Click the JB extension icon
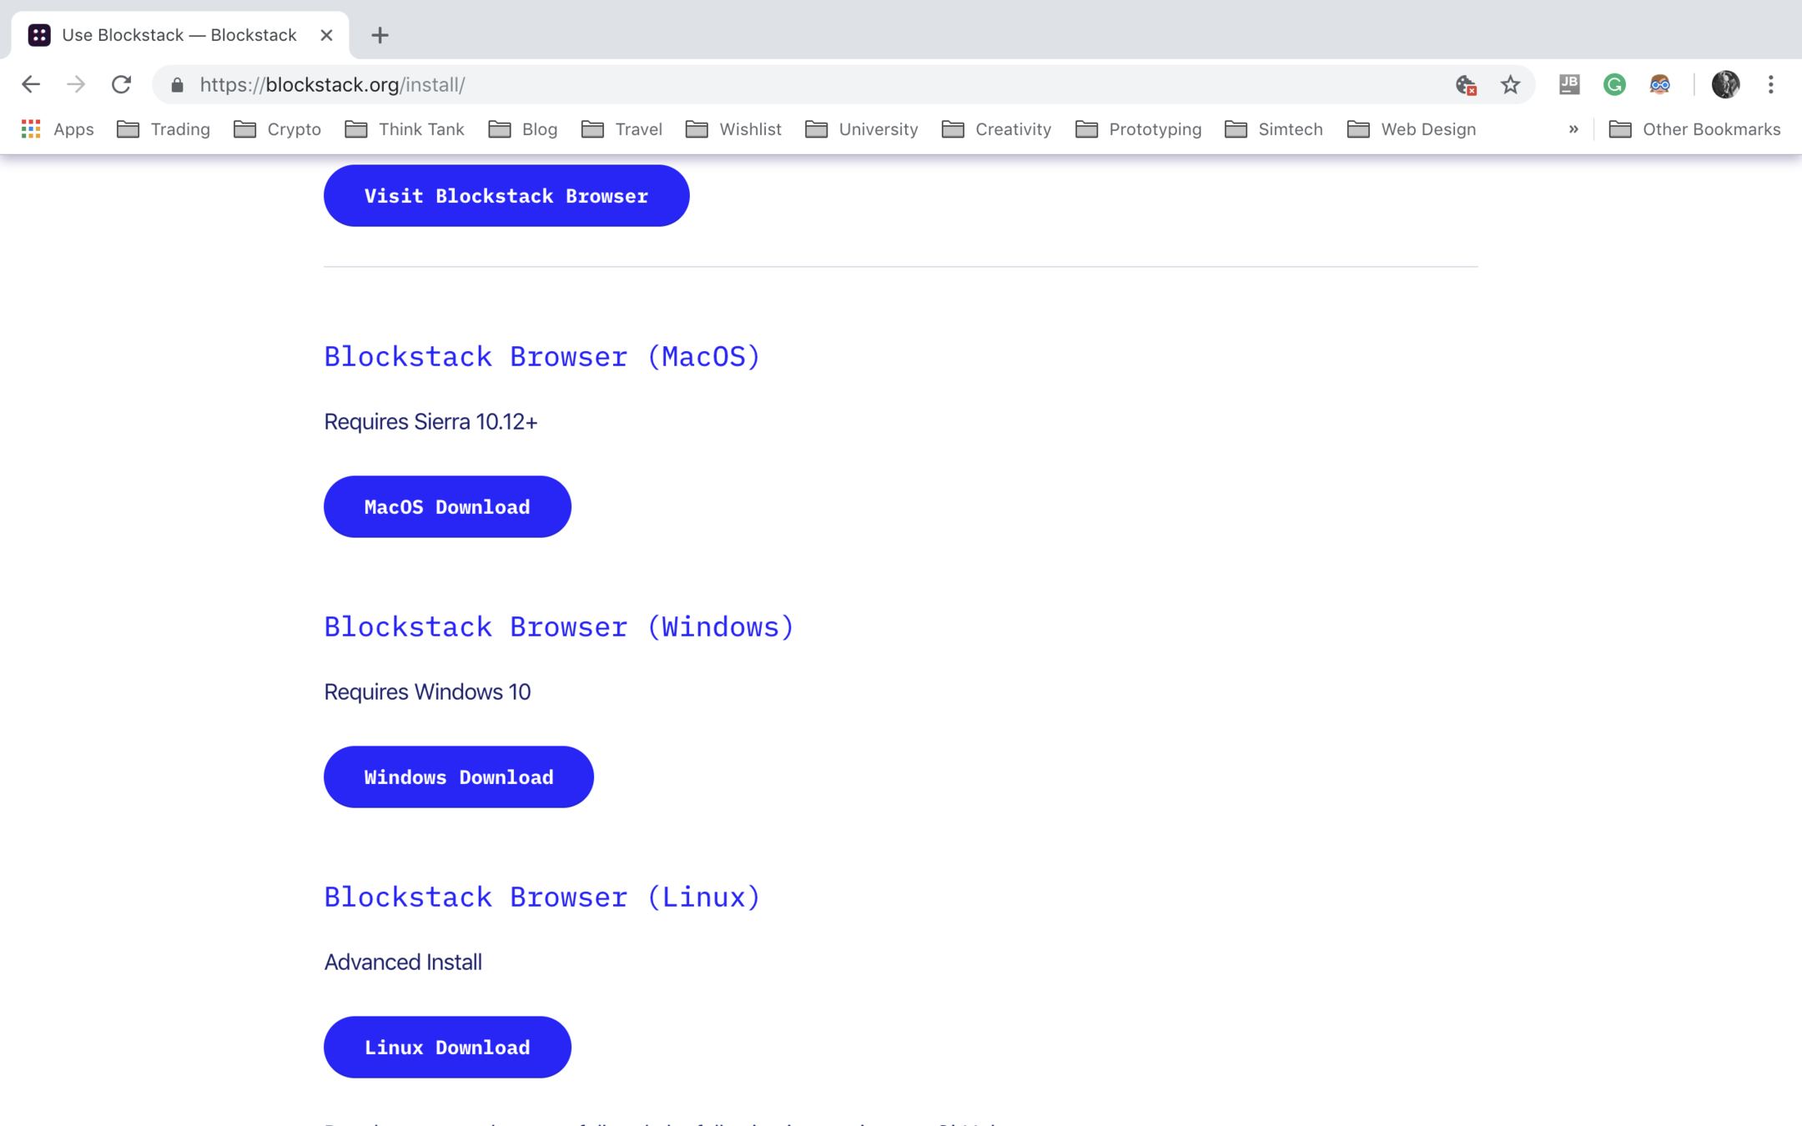Screen dimensions: 1802x1126 pyautogui.click(x=1569, y=84)
